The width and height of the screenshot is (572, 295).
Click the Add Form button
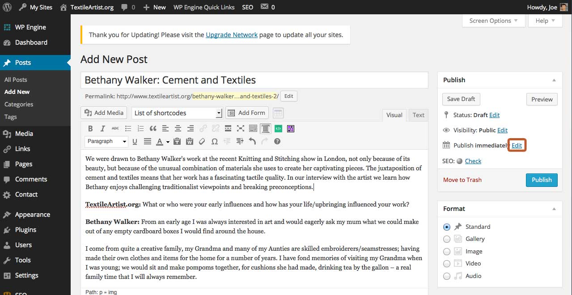click(247, 113)
